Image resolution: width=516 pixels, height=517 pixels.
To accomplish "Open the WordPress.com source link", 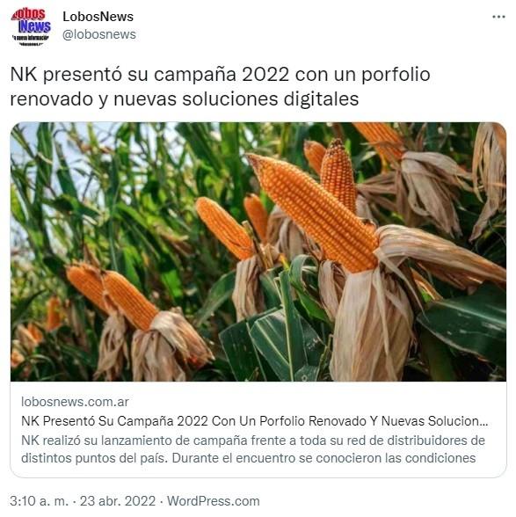I will 214,501.
